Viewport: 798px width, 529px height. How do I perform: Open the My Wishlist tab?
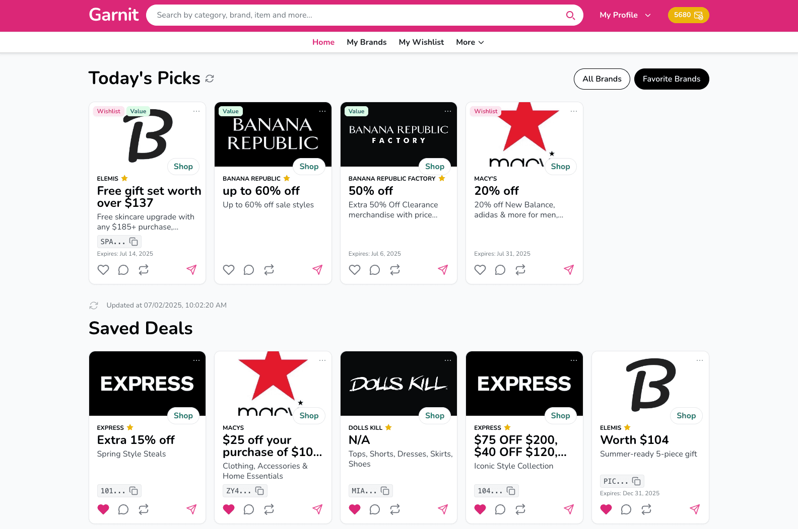(x=421, y=42)
